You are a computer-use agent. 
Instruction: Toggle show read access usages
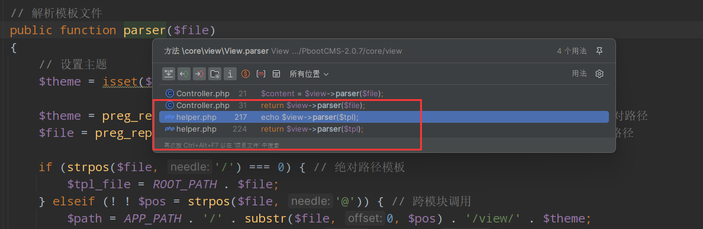tap(184, 74)
